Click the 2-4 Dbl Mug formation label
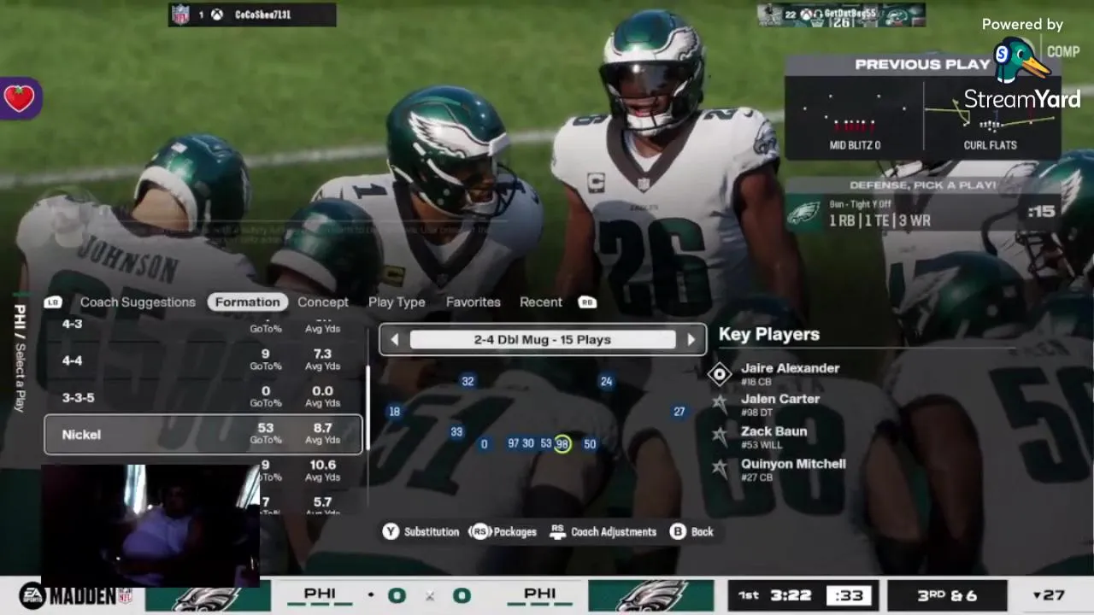The width and height of the screenshot is (1094, 615). (x=543, y=340)
